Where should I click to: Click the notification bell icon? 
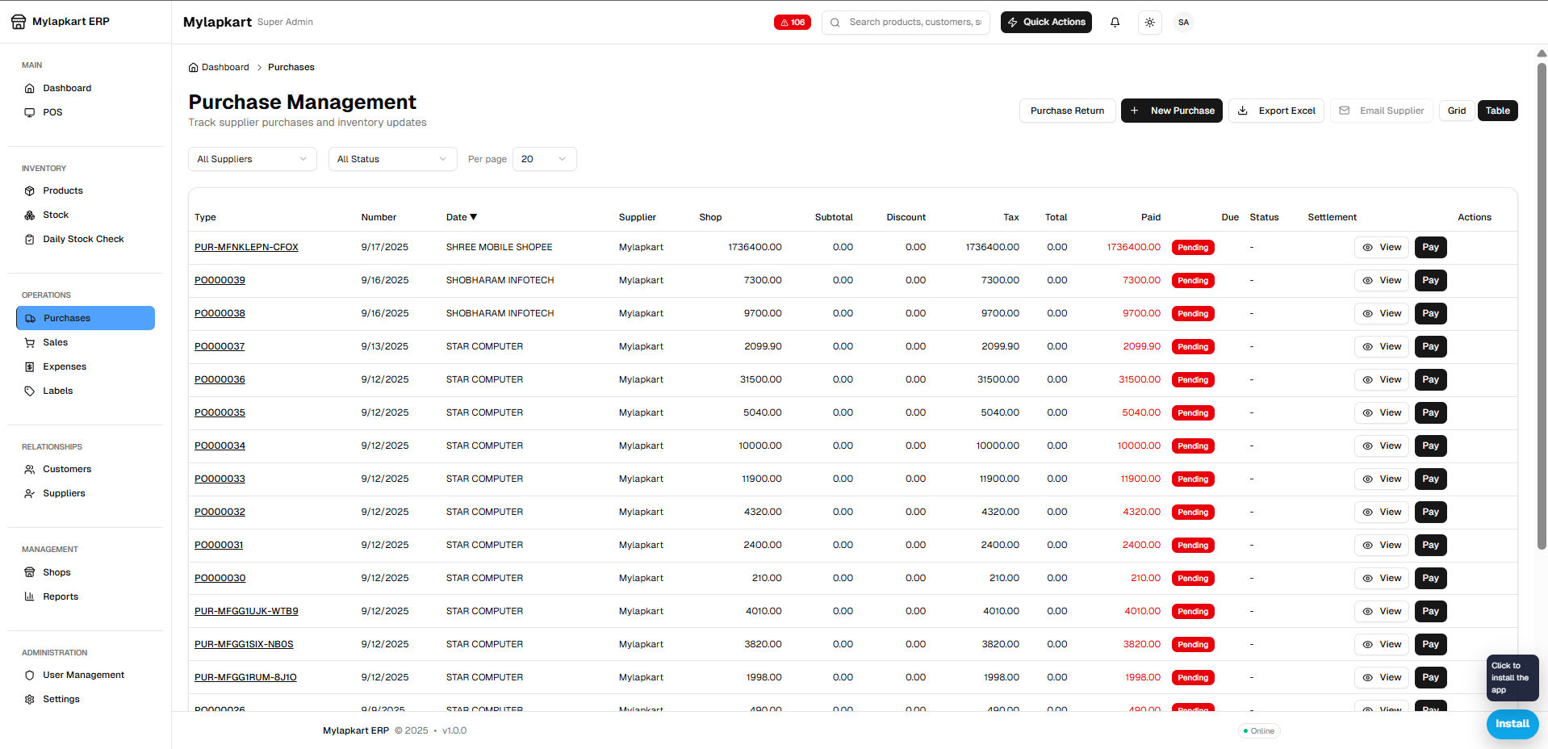1115,22
